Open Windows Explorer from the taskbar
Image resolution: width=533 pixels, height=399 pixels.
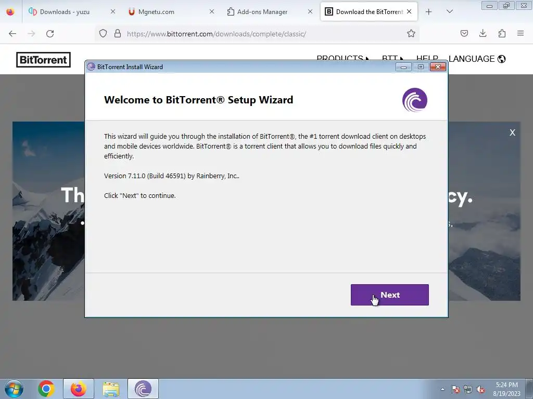(x=111, y=389)
